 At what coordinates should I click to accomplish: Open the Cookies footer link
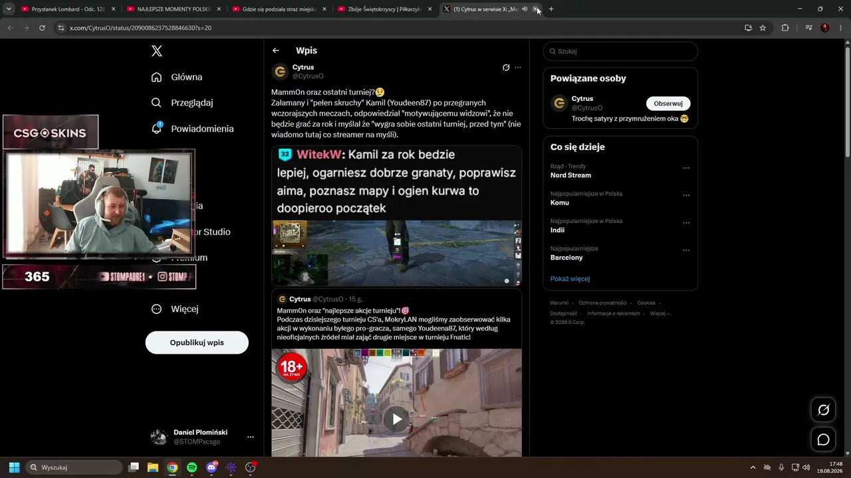click(x=646, y=303)
